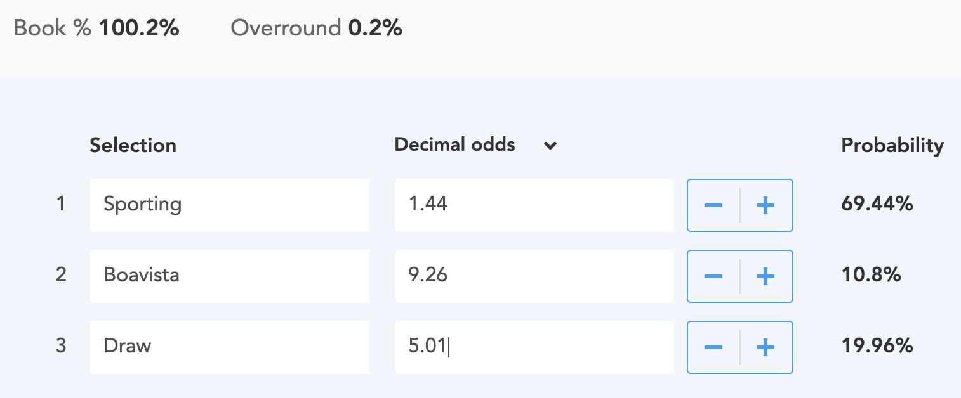Decrease Sporting odds with minus button

click(x=713, y=205)
